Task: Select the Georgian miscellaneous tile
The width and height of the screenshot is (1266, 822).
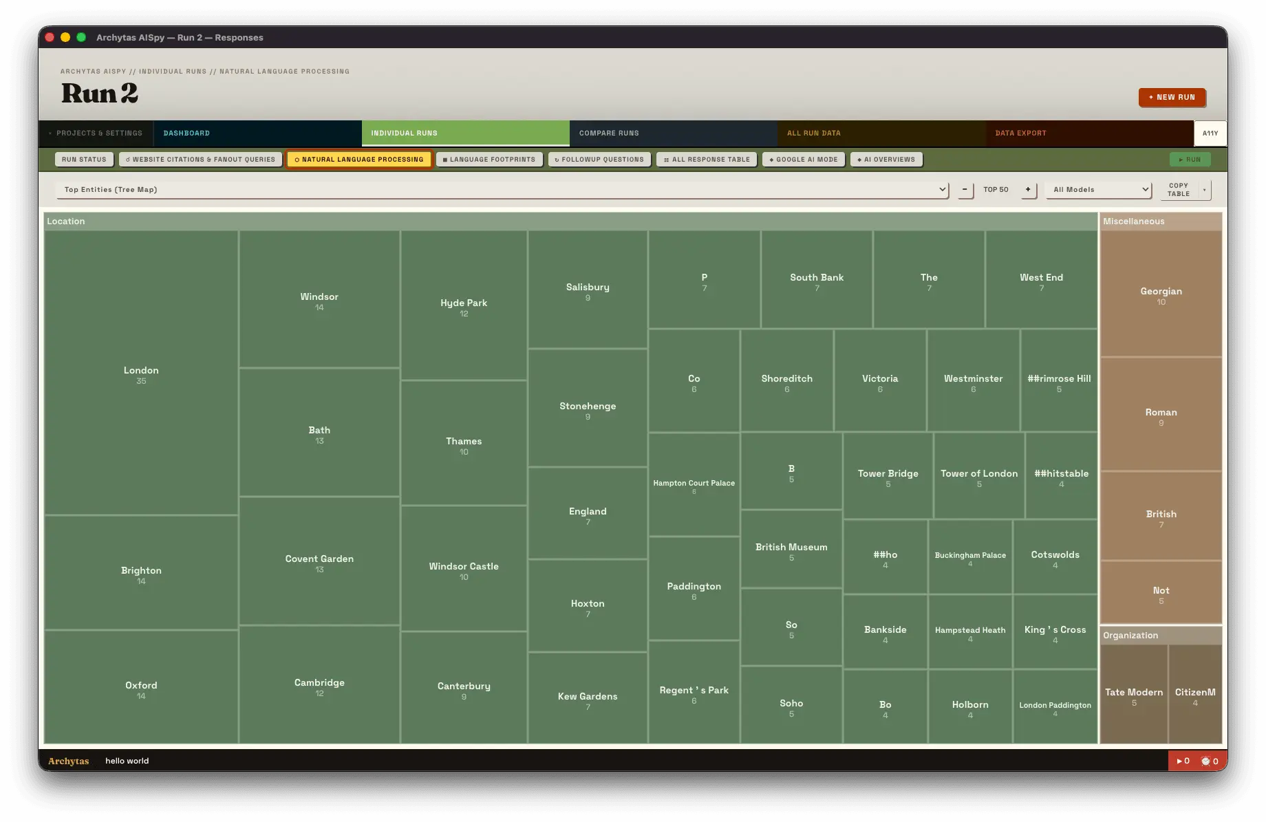Action: pos(1161,294)
